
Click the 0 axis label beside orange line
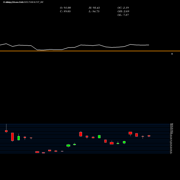[172, 54]
